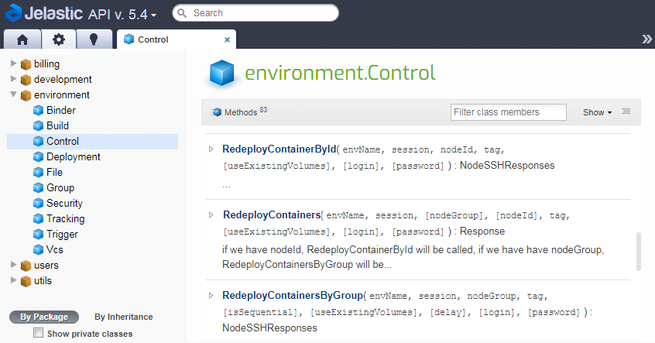The image size is (655, 343).
Task: Select the Control class cube icon in tree
Action: 38,141
